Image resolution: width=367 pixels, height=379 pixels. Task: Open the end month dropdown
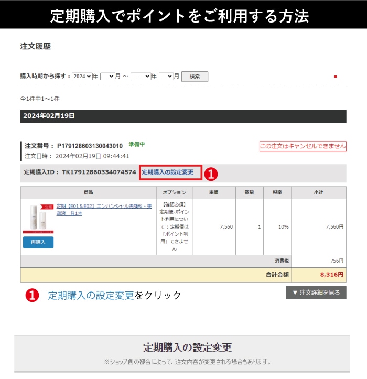click(x=166, y=76)
